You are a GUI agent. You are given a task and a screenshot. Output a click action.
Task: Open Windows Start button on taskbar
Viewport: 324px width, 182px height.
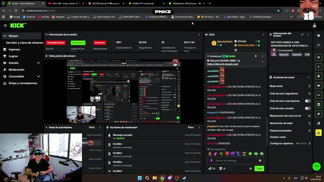coord(140,178)
